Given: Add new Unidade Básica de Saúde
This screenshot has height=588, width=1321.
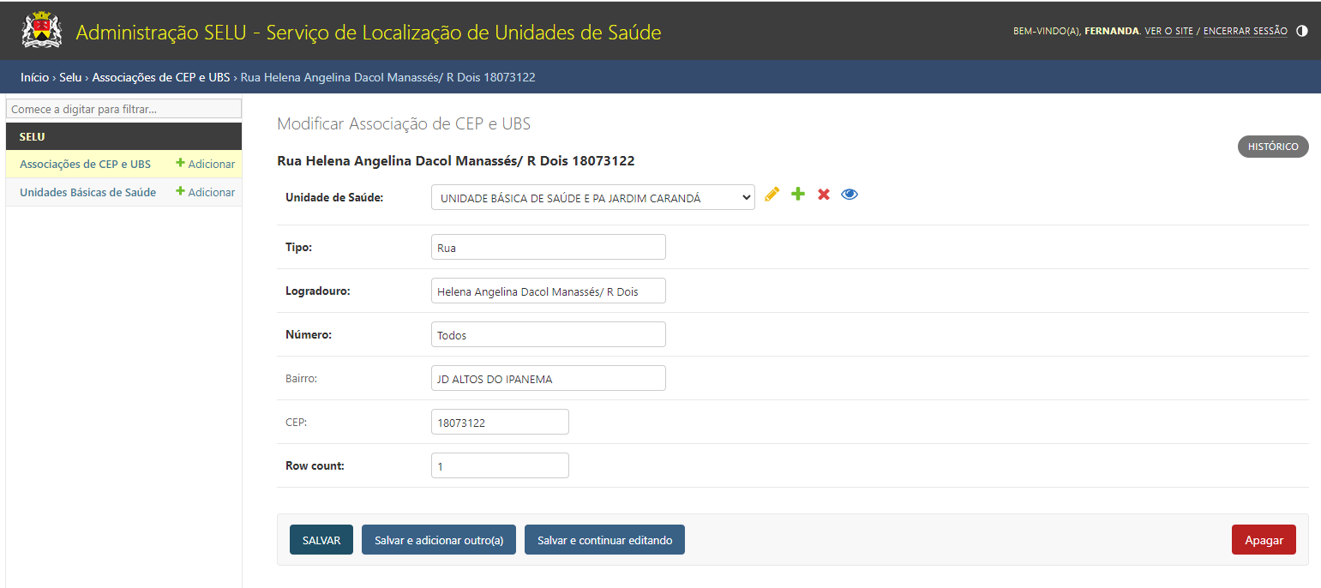Looking at the screenshot, I should click(206, 192).
